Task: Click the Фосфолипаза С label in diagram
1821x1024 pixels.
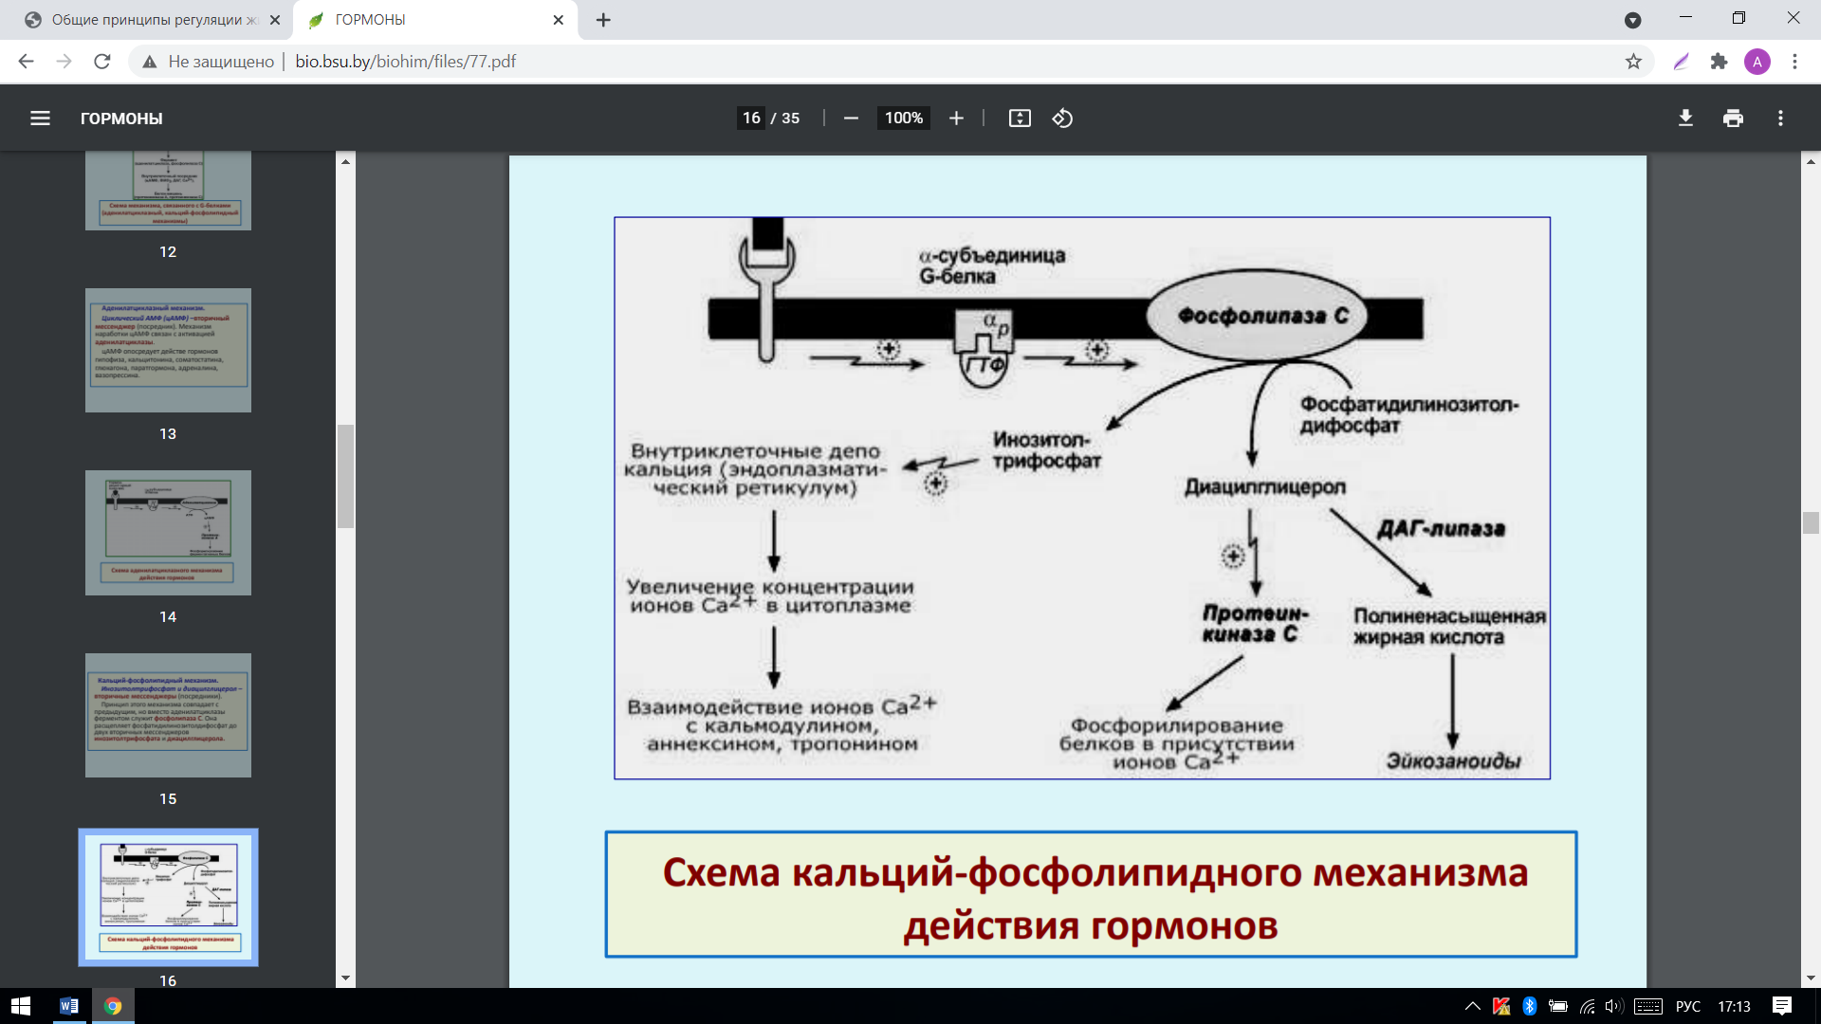Action: [x=1262, y=316]
